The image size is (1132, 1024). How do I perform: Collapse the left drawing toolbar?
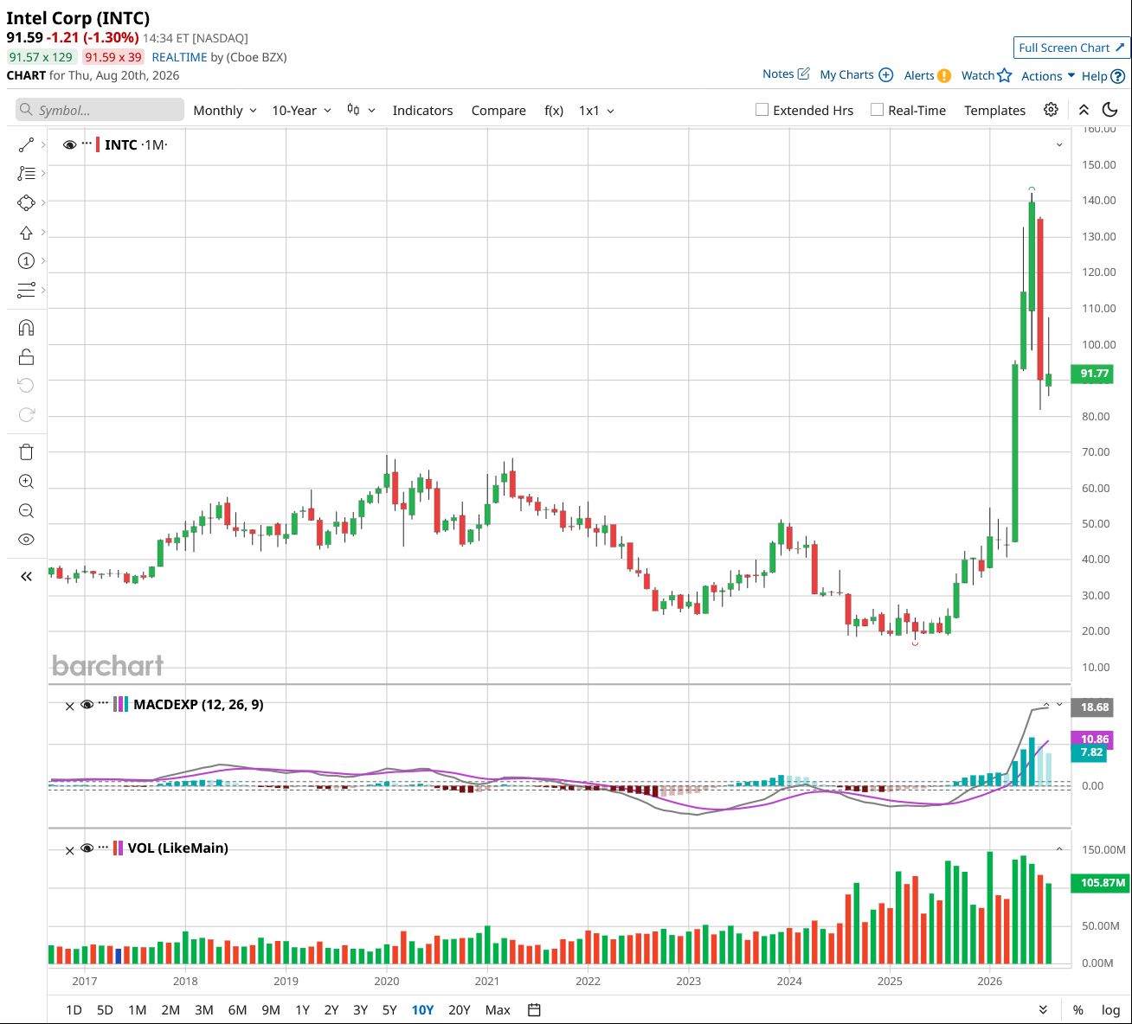(x=26, y=576)
